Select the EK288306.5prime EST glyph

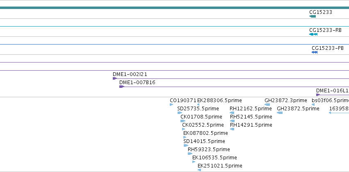point(198,105)
